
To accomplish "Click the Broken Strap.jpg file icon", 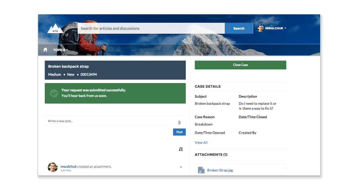I will point(201,170).
